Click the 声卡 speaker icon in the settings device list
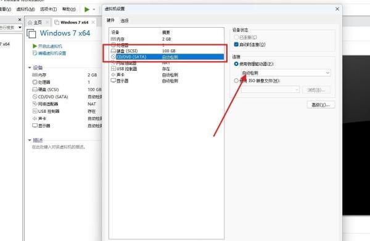 pyautogui.click(x=113, y=75)
